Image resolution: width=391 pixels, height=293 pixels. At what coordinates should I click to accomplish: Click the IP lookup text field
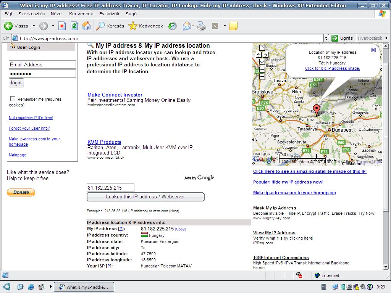coord(110,188)
